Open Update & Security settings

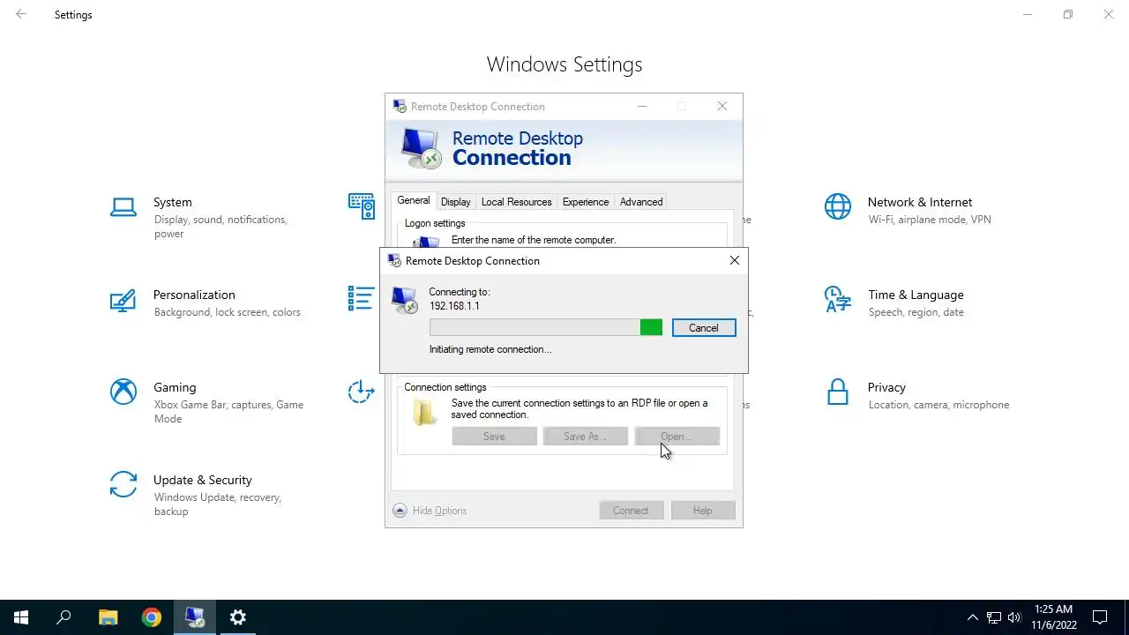click(207, 495)
